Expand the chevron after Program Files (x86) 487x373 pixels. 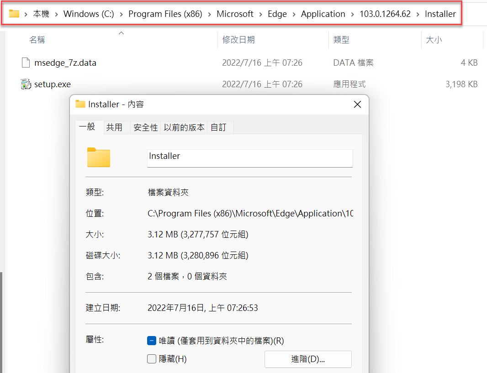pos(209,14)
